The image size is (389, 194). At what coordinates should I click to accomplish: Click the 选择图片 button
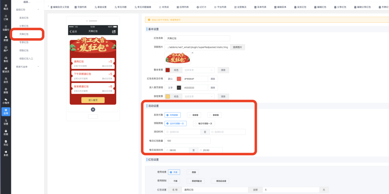[237, 47]
